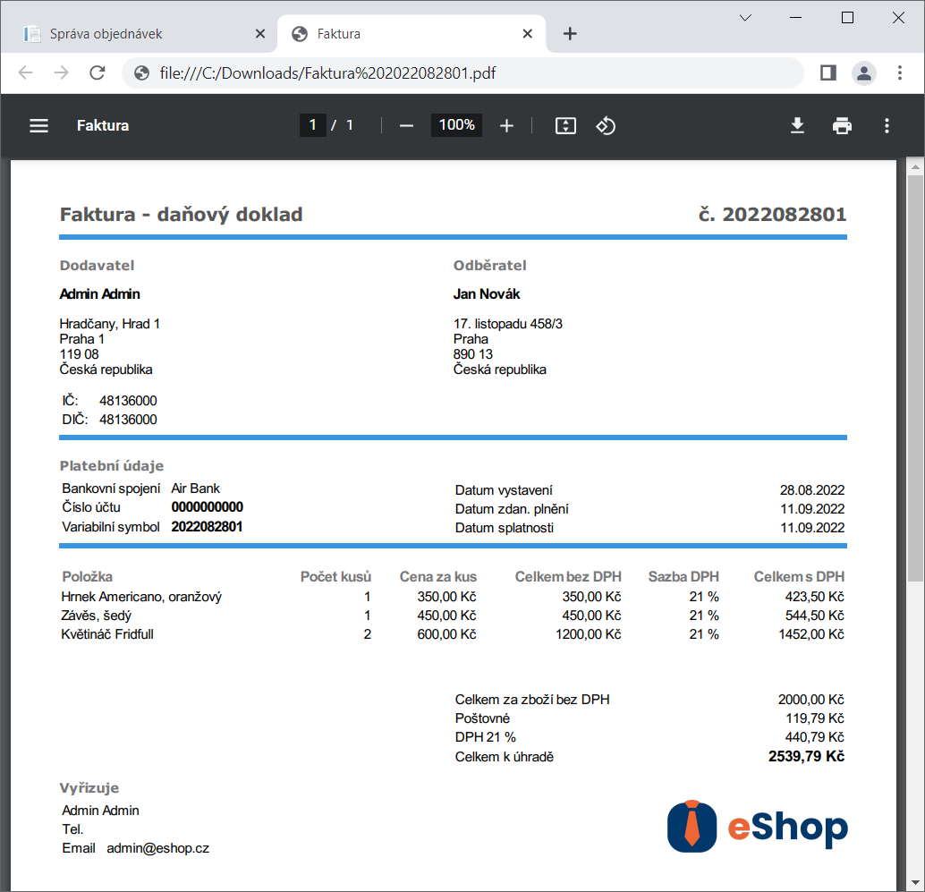Viewport: 925px width, 892px height.
Task: Toggle the browser side panel
Action: pyautogui.click(x=827, y=73)
